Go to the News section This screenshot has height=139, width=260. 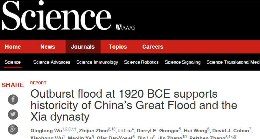point(48,47)
